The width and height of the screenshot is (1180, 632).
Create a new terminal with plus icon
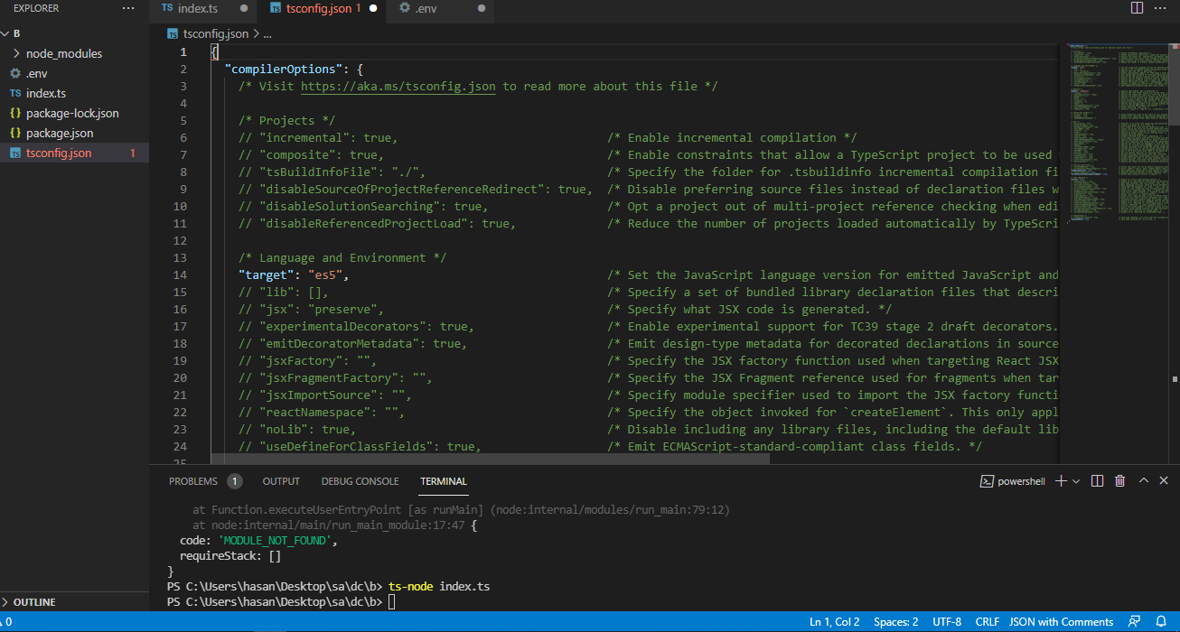tap(1061, 481)
